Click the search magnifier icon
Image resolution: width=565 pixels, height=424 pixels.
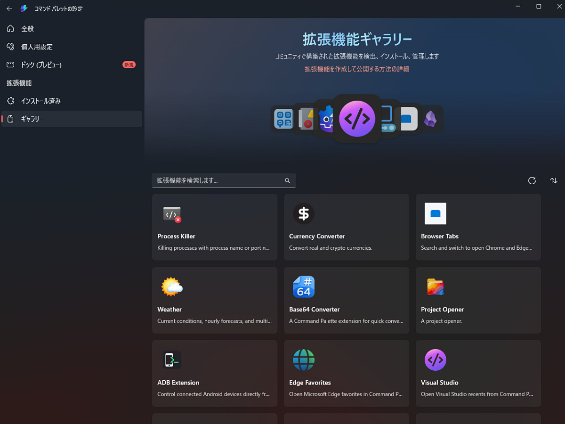(x=287, y=180)
